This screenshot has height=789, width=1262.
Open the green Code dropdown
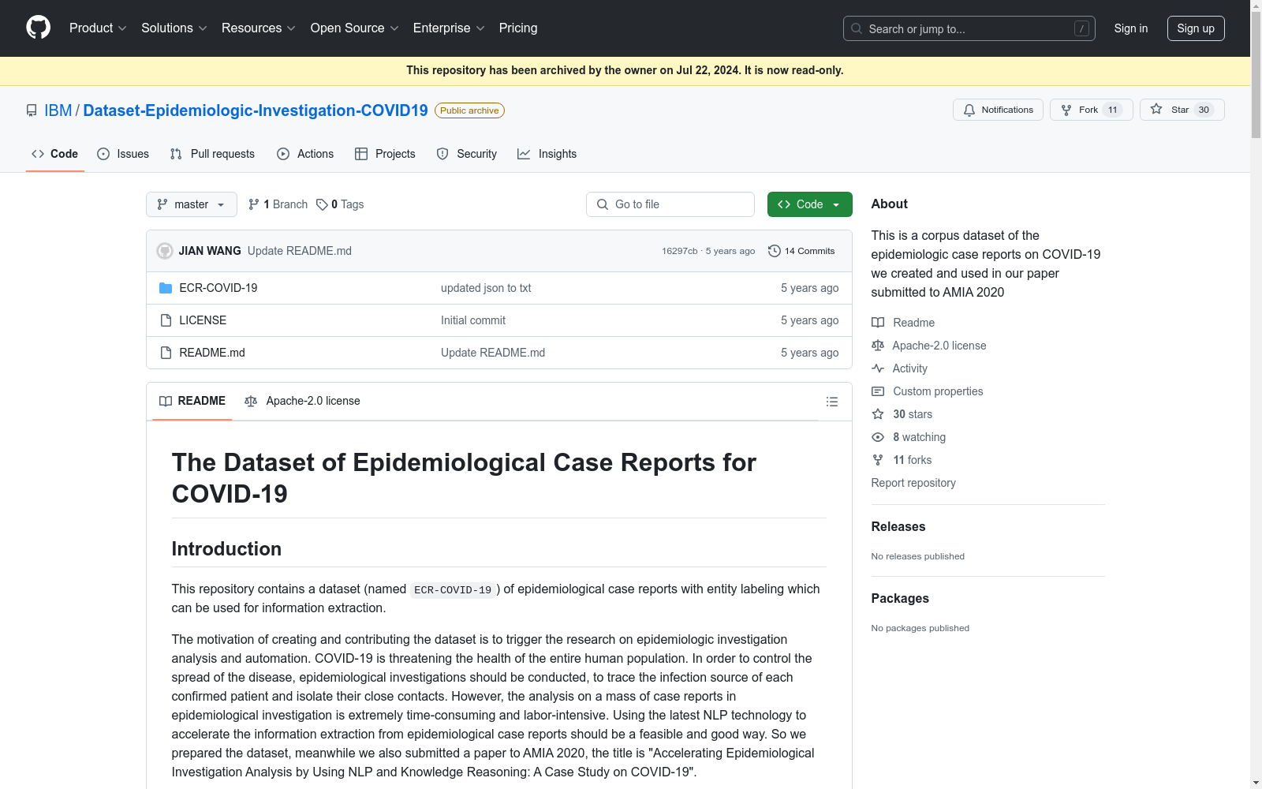tap(809, 204)
